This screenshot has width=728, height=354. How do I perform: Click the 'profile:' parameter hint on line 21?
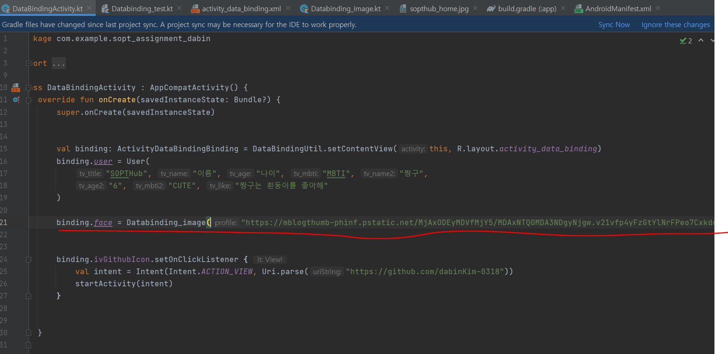226,223
